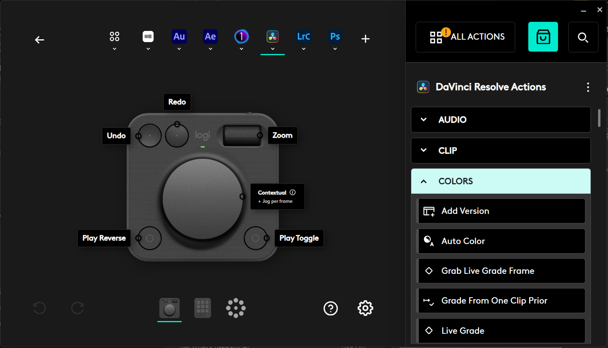Open the all-apps four-circle profile icon

click(x=115, y=37)
